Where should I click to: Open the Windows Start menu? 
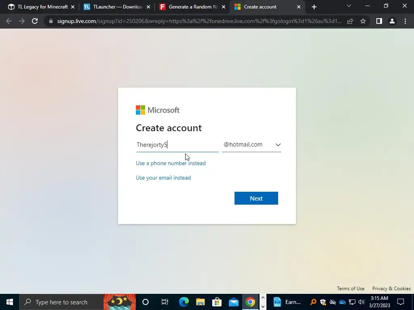coord(10,302)
